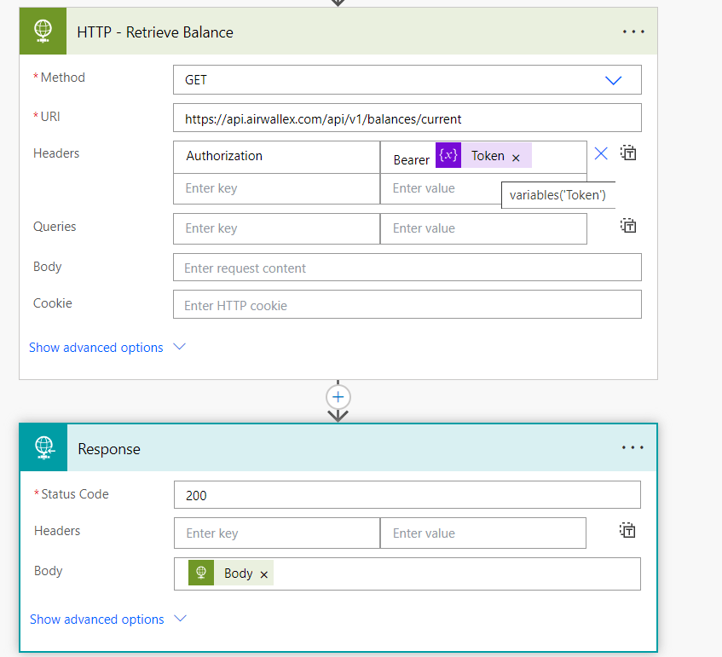The image size is (722, 657).
Task: Switch Response Headers to text mode
Action: [628, 531]
